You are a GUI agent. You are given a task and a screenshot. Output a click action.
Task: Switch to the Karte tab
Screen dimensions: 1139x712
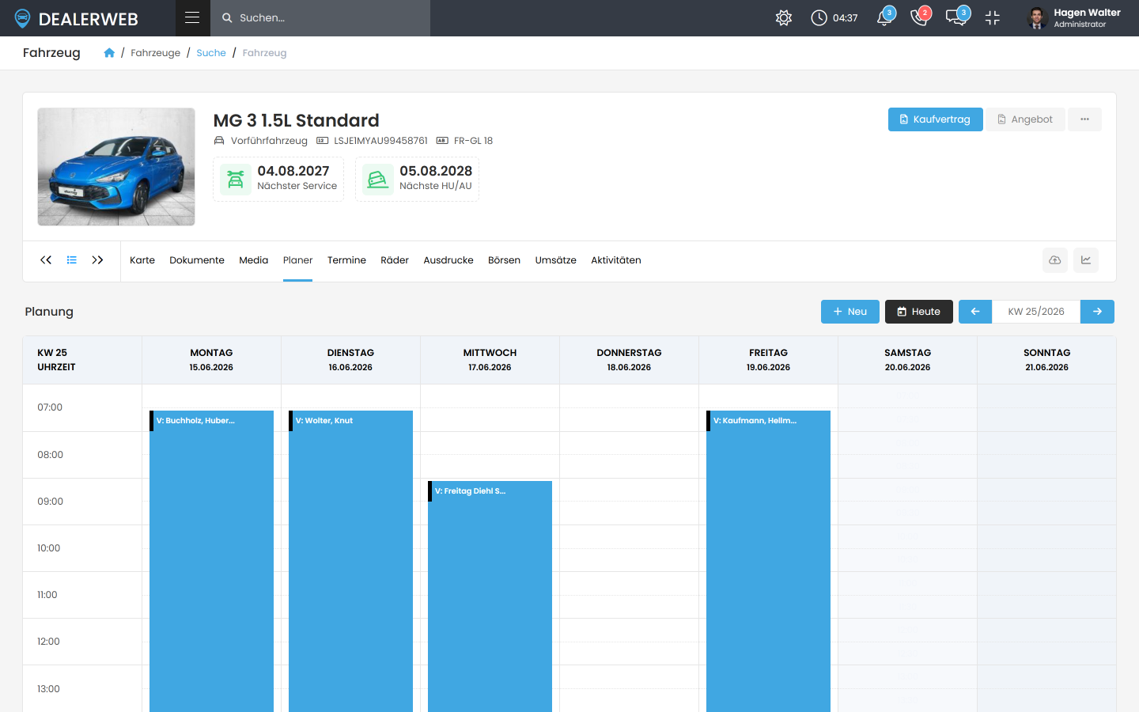(x=142, y=260)
